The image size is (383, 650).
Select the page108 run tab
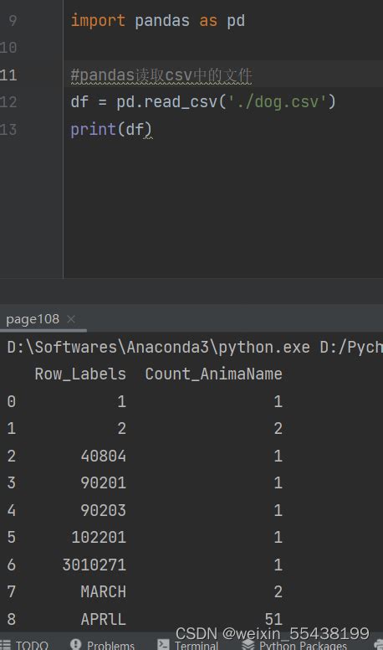[33, 319]
